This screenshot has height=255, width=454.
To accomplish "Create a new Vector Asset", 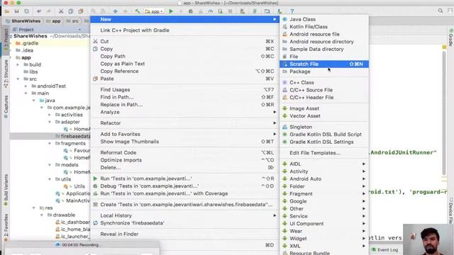I will click(324, 116).
